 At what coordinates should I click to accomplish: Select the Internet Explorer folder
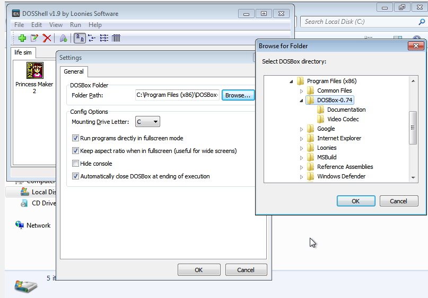339,138
